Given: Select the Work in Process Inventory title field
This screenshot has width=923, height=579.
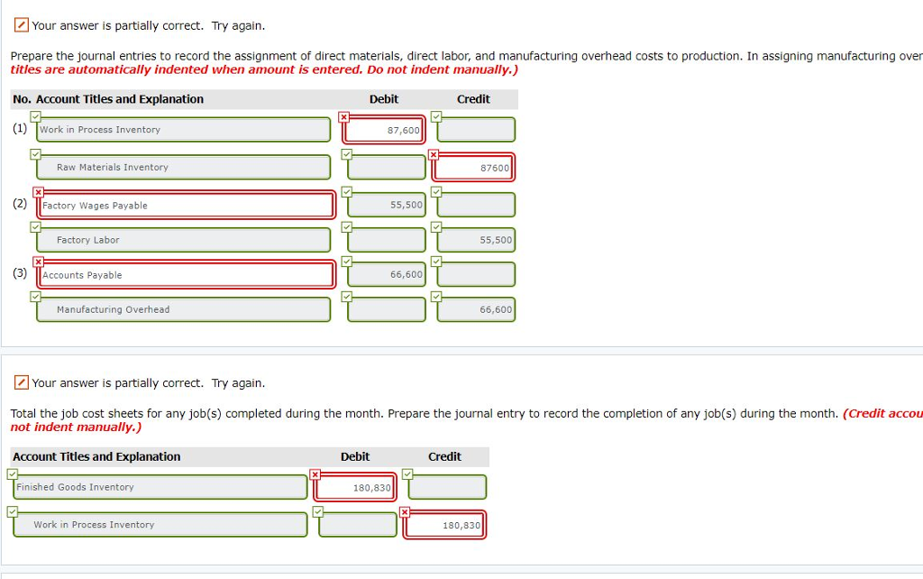Looking at the screenshot, I should coord(184,129).
